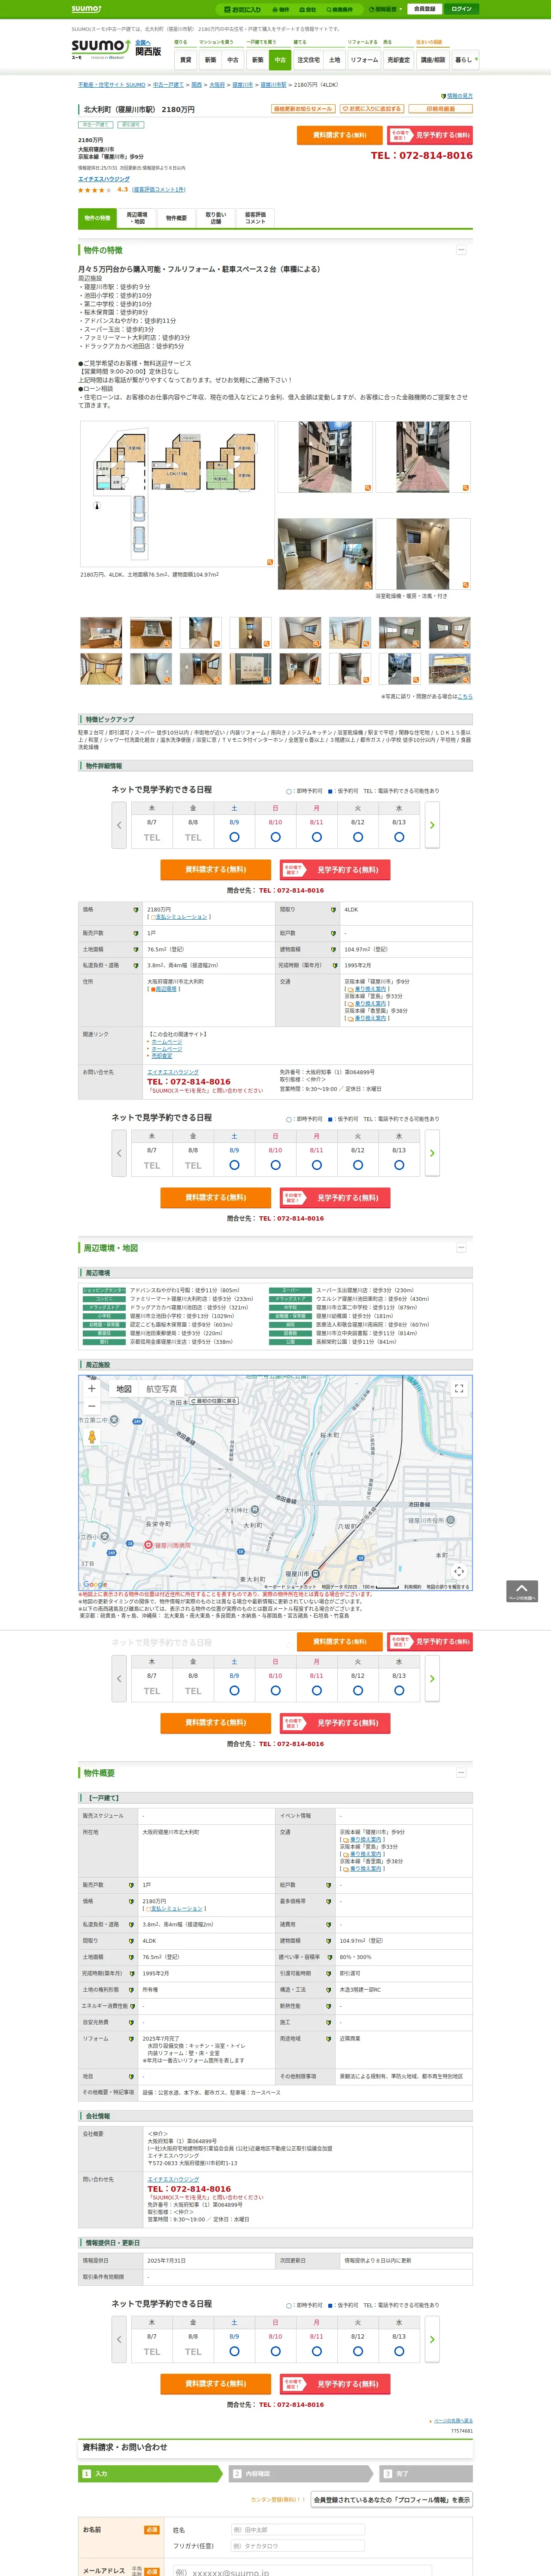Screen dimensions: 551x2576
Task: Open the 注文住宅 navigation tab
Action: pyautogui.click(x=308, y=60)
